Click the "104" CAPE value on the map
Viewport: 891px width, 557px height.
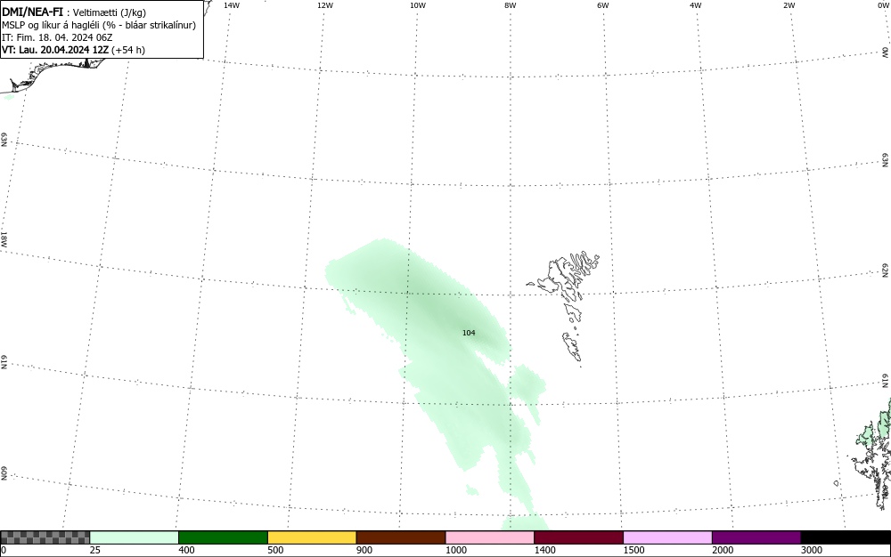469,333
